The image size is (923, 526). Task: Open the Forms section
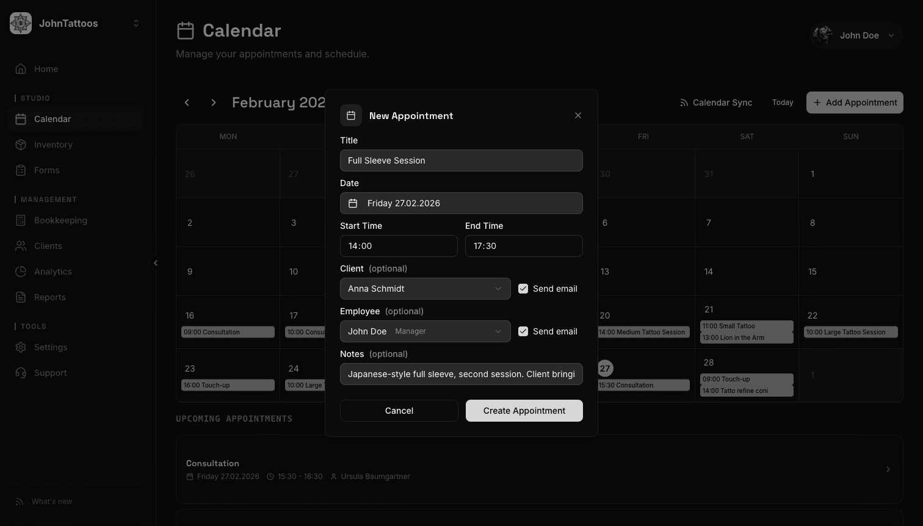[46, 170]
